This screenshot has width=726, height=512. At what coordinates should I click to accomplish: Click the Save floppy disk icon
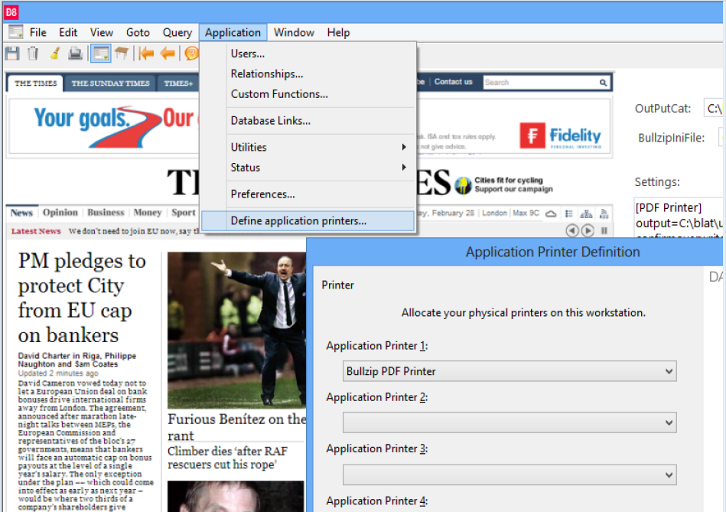(12, 54)
